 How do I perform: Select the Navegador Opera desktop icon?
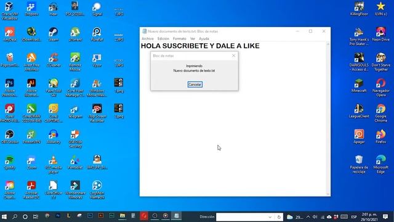click(x=380, y=88)
